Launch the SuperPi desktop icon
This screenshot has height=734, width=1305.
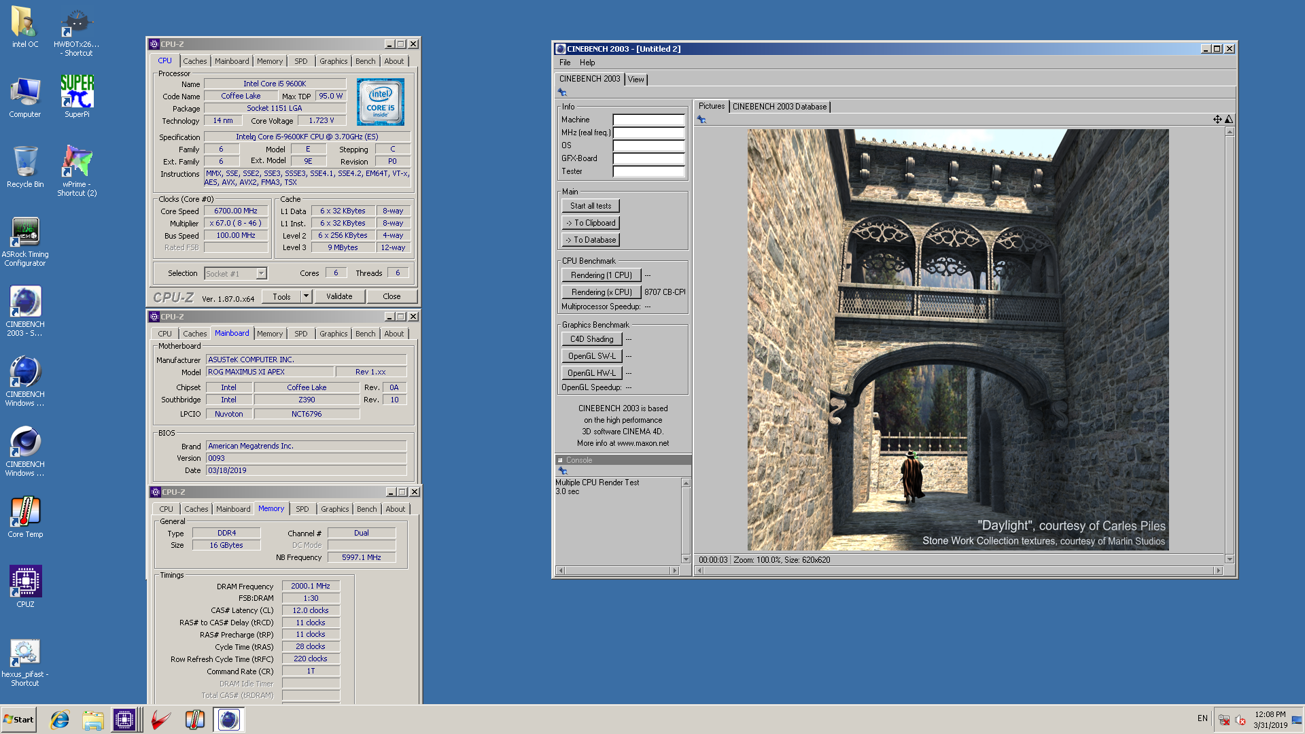(x=77, y=97)
